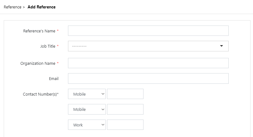Click the chevron on the Work phone-type dropdown

tap(103, 125)
